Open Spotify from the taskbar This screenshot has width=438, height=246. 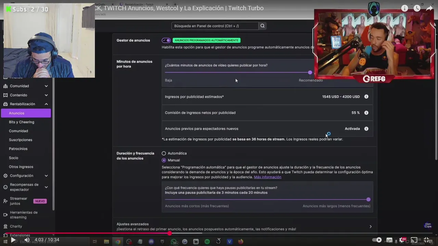(x=207, y=242)
